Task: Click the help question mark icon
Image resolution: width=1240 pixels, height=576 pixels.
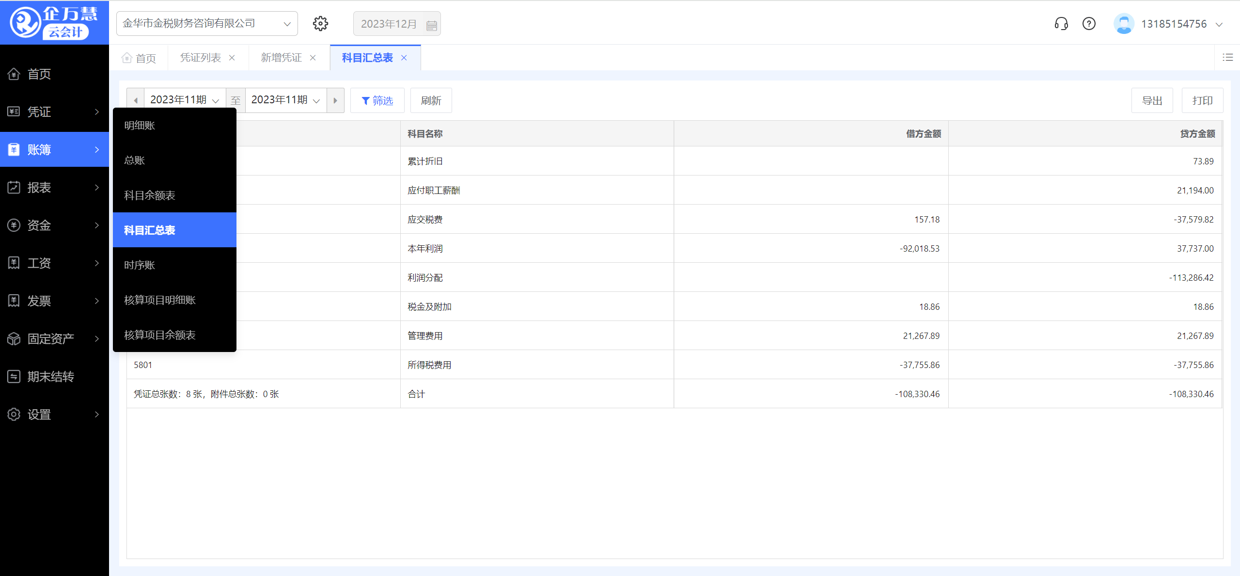Action: click(x=1088, y=24)
